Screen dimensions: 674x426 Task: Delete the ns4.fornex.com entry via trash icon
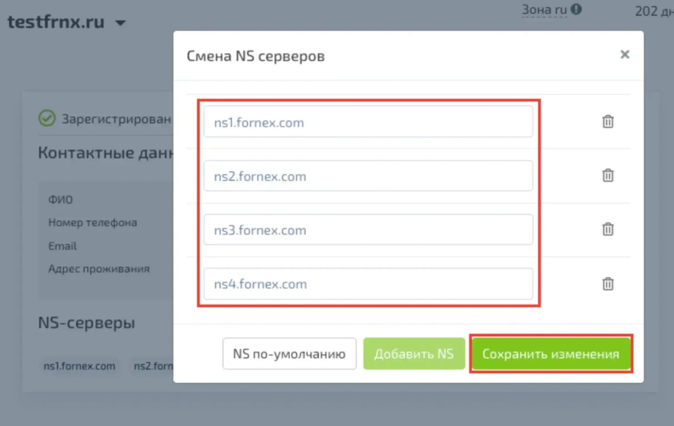coord(607,284)
